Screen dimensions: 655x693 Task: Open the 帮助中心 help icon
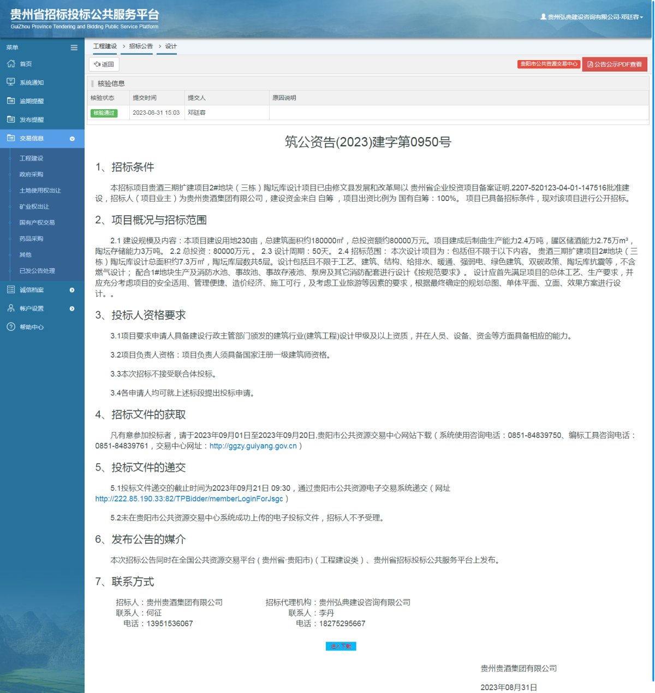(x=10, y=327)
